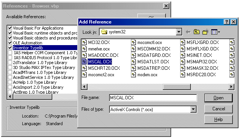Check 3D Studio MAX IPTex Type Library
Image resolution: width=240 pixels, height=138 pixels.
(x=10, y=67)
